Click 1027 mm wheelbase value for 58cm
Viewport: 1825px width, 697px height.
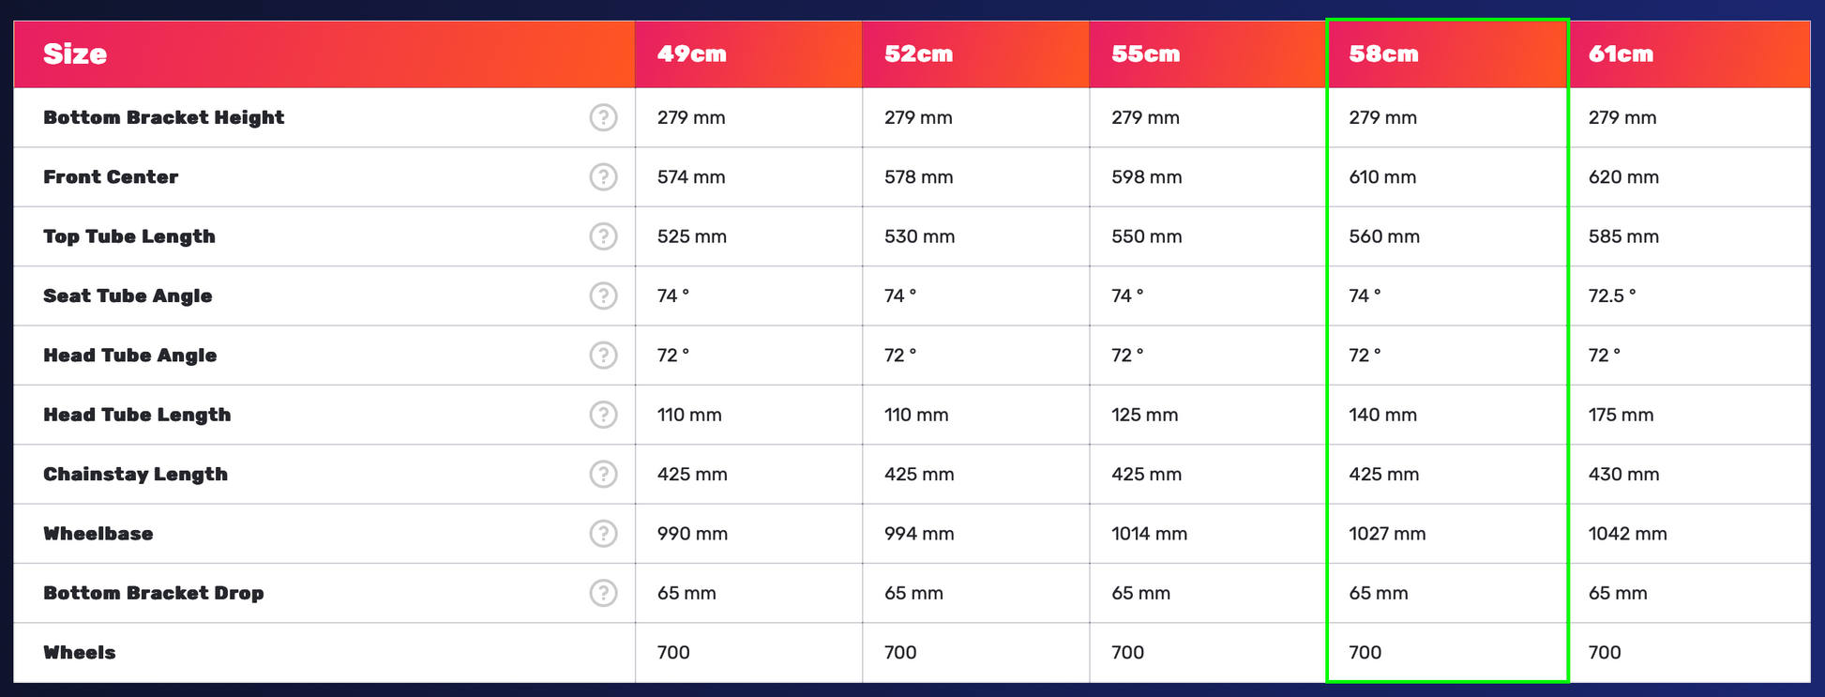point(1387,534)
